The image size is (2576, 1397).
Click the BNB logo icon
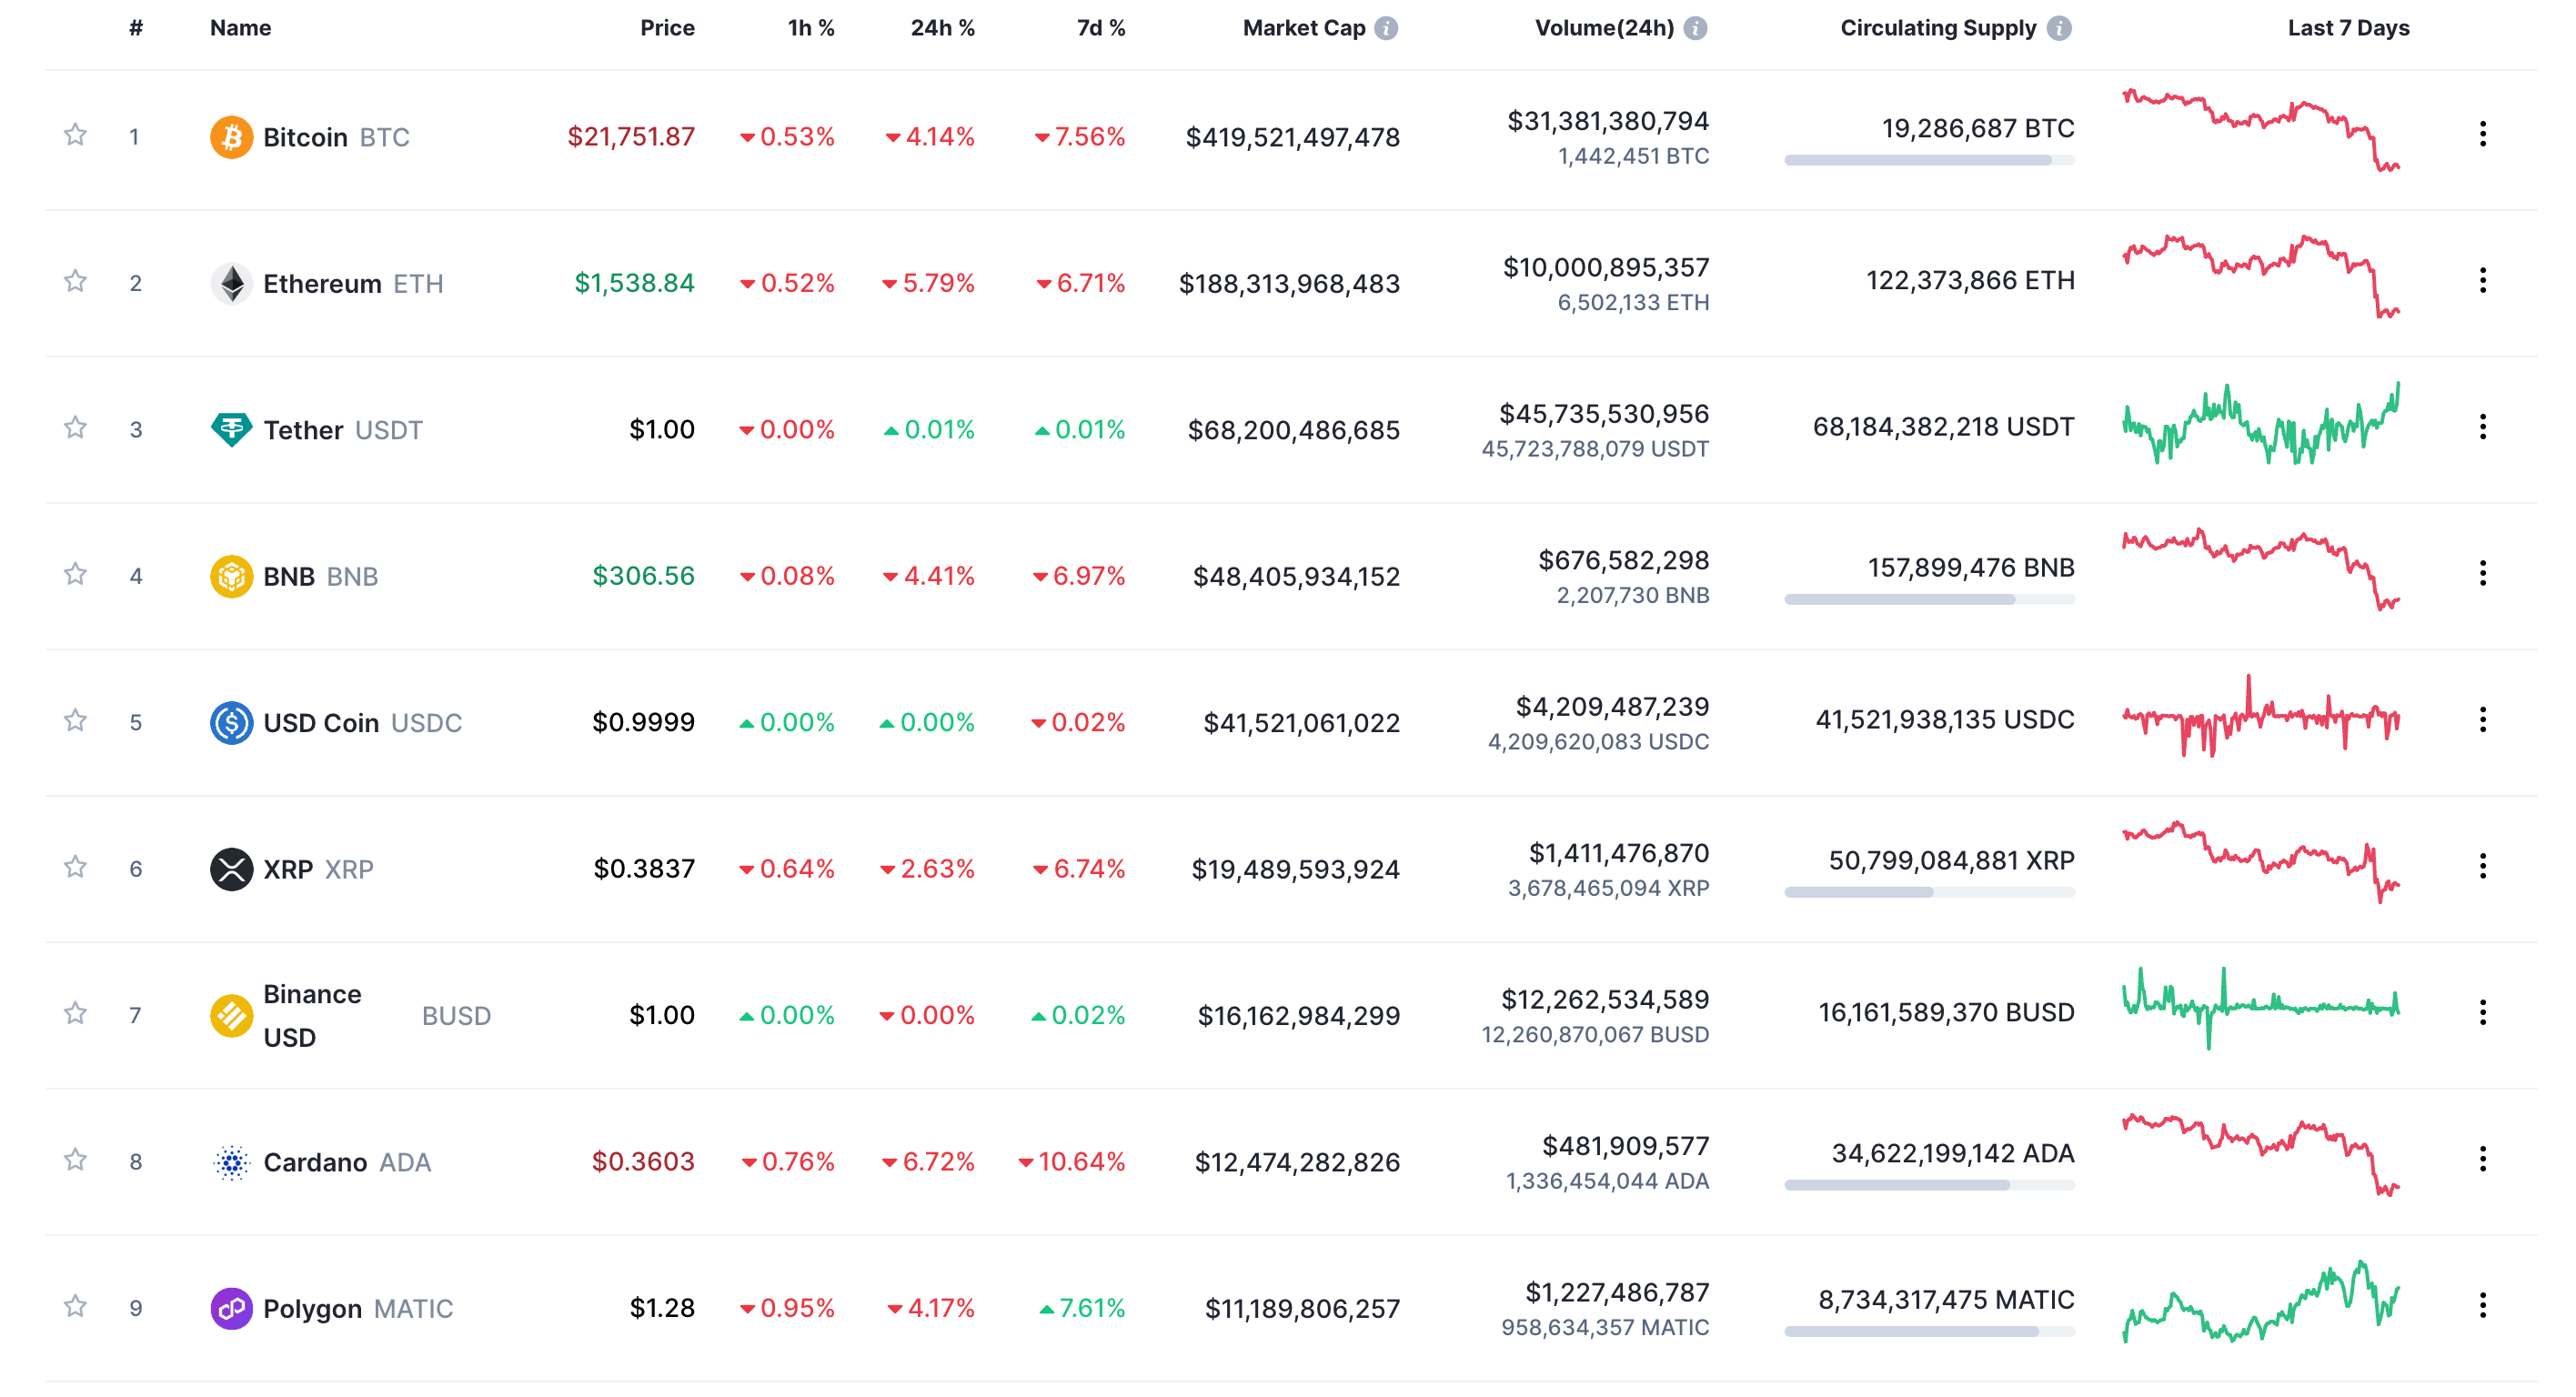[x=231, y=576]
